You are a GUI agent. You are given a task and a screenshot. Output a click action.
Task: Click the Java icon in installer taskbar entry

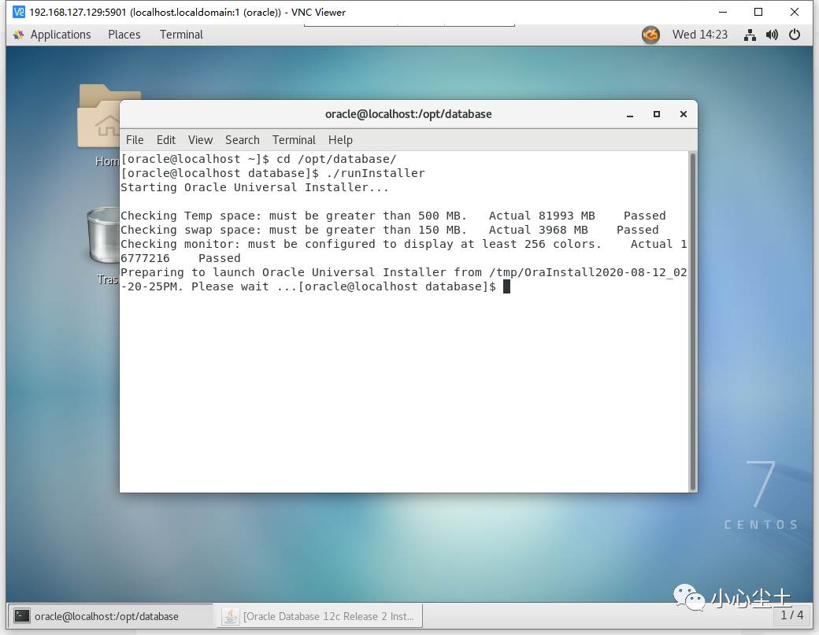coord(230,616)
